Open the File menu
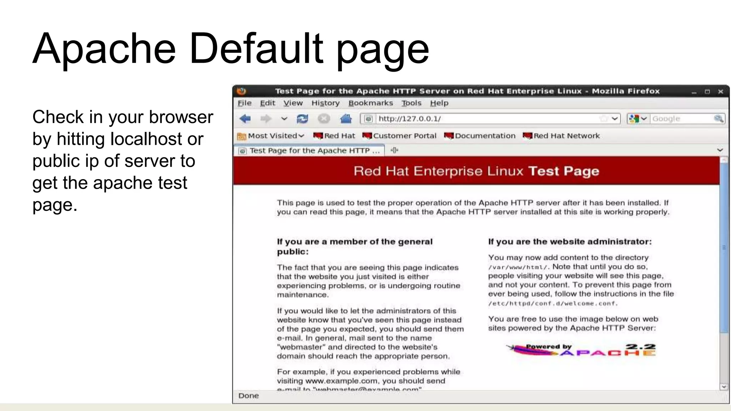 [x=244, y=103]
